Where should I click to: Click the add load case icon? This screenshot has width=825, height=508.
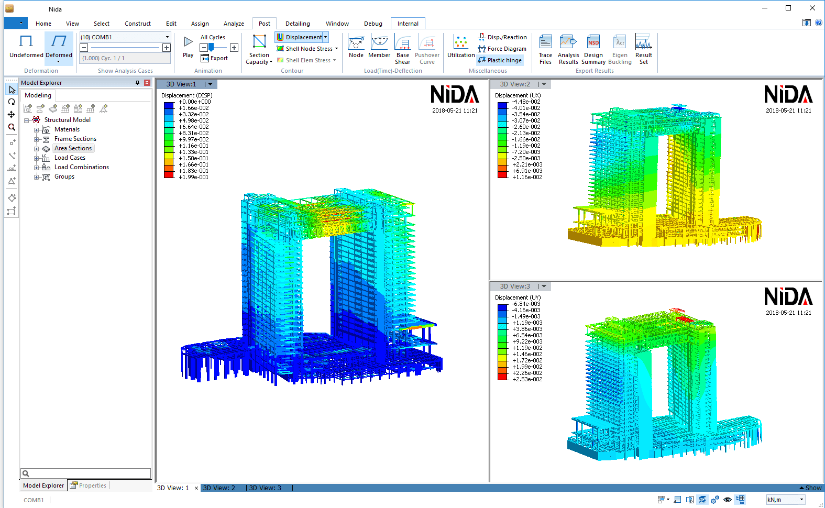[65, 108]
